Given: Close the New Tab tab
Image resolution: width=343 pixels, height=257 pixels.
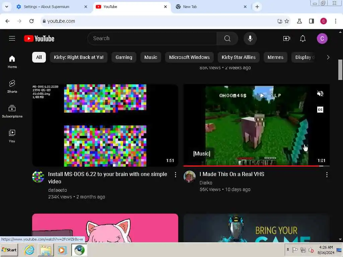Looking at the screenshot, I should 245,7.
